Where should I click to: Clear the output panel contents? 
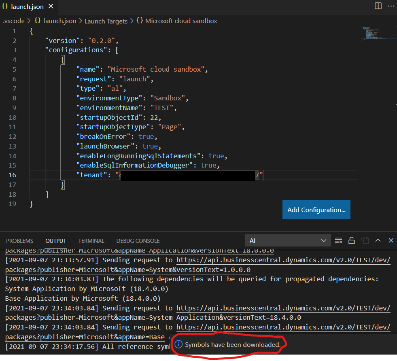(x=338, y=240)
